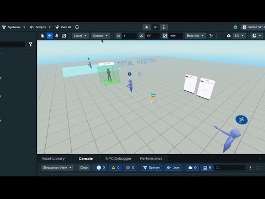Click the refresh icon beside Gen AI
This screenshot has width=265, height=199.
[77, 27]
